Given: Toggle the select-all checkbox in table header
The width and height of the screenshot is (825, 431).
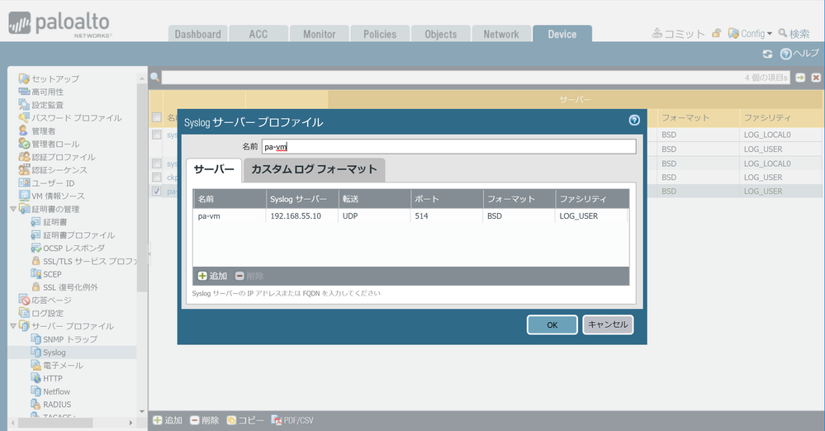Looking at the screenshot, I should pos(157,118).
